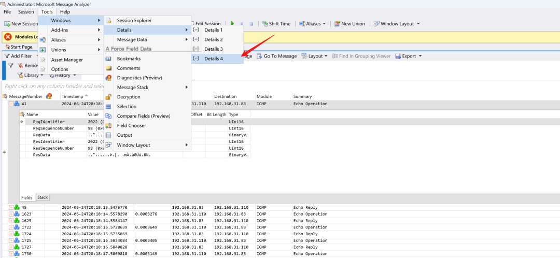Expand message 1727 row
This screenshot has width=560, height=258.
(x=11, y=247)
